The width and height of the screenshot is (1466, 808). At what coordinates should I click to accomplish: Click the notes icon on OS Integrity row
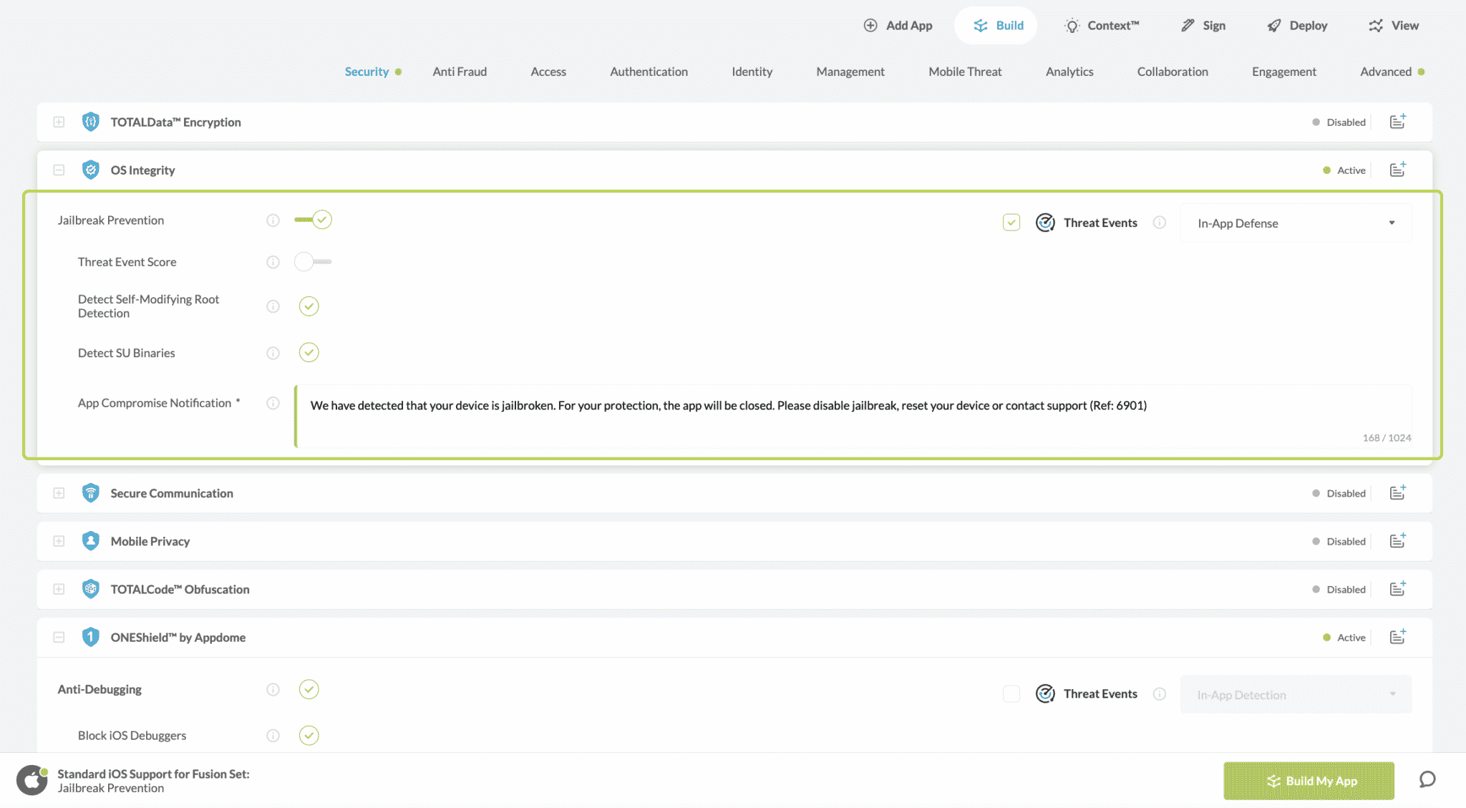tap(1397, 170)
